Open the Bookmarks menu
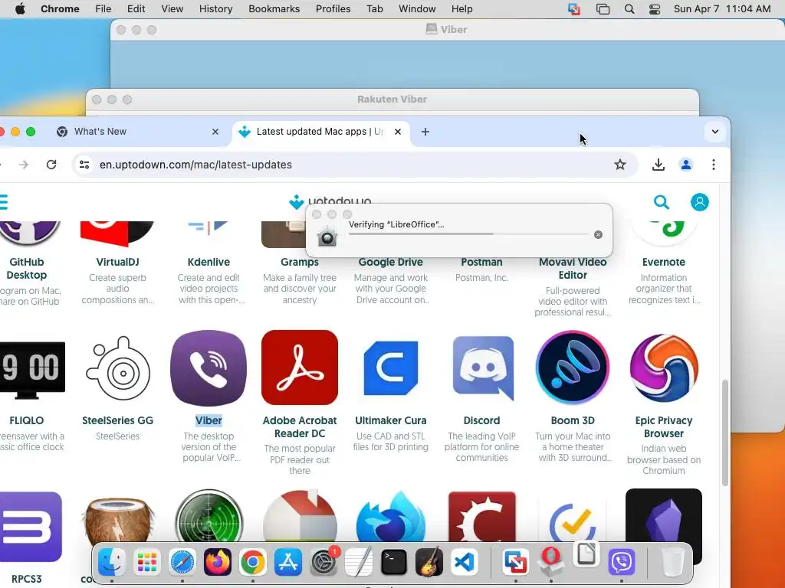Screen dimensions: 785x588 click(x=274, y=9)
